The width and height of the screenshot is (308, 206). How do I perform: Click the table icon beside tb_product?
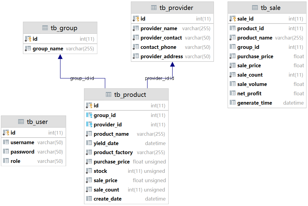click(109, 95)
